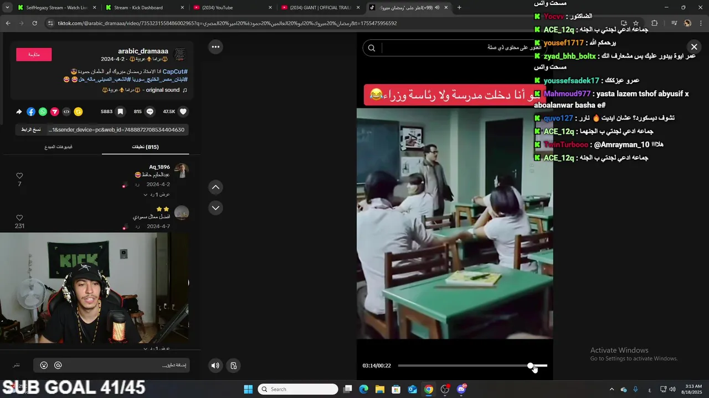Open the Windows Start menu
The width and height of the screenshot is (709, 398).
click(248, 389)
